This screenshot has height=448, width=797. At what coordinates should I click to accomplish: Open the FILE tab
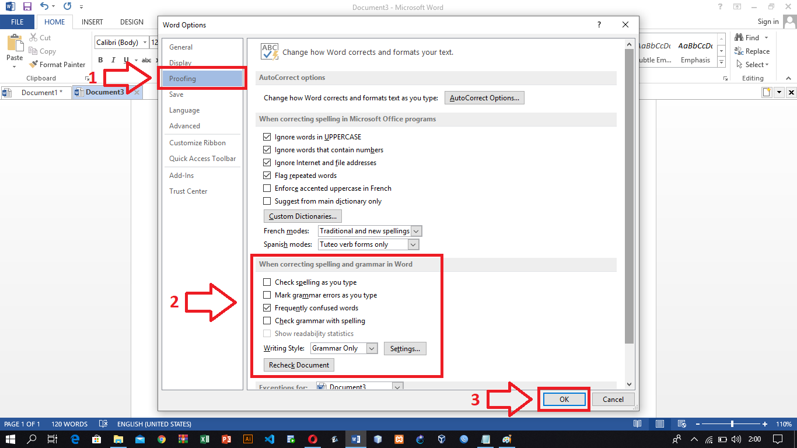coord(18,22)
